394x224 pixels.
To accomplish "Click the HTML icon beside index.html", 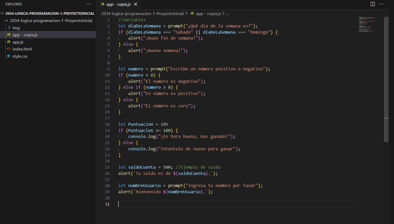I will pos(9,49).
